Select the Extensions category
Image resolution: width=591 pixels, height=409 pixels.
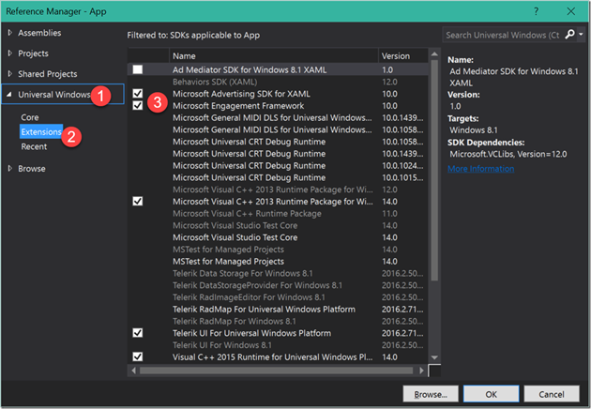40,131
